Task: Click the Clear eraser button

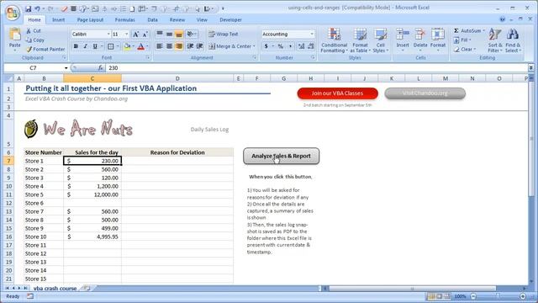Action: pos(464,49)
